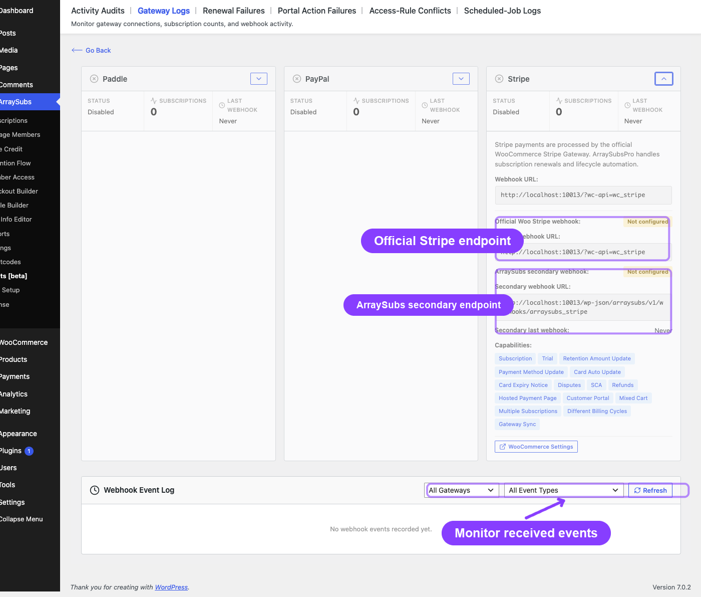Click the SCA capability tag
701x597 pixels.
click(x=596, y=385)
